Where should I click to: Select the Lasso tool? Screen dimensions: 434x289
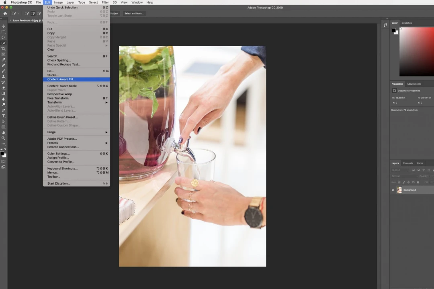(4, 37)
